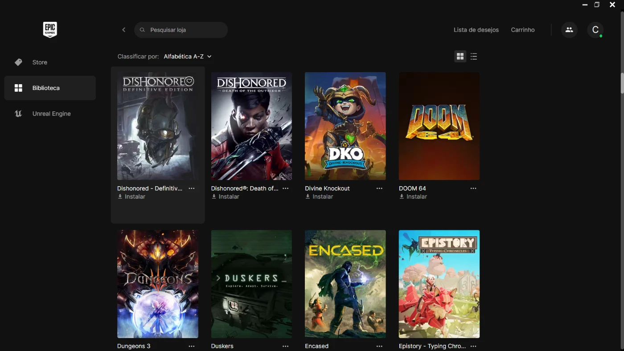The width and height of the screenshot is (624, 351).
Task: Open Lista de desejos
Action: [x=476, y=30]
